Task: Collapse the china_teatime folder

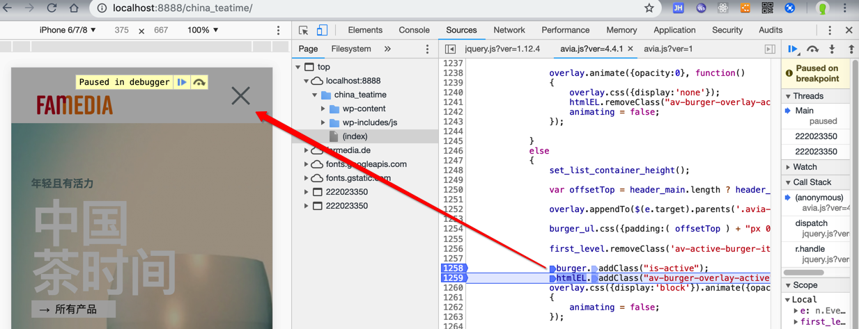Action: (x=315, y=95)
